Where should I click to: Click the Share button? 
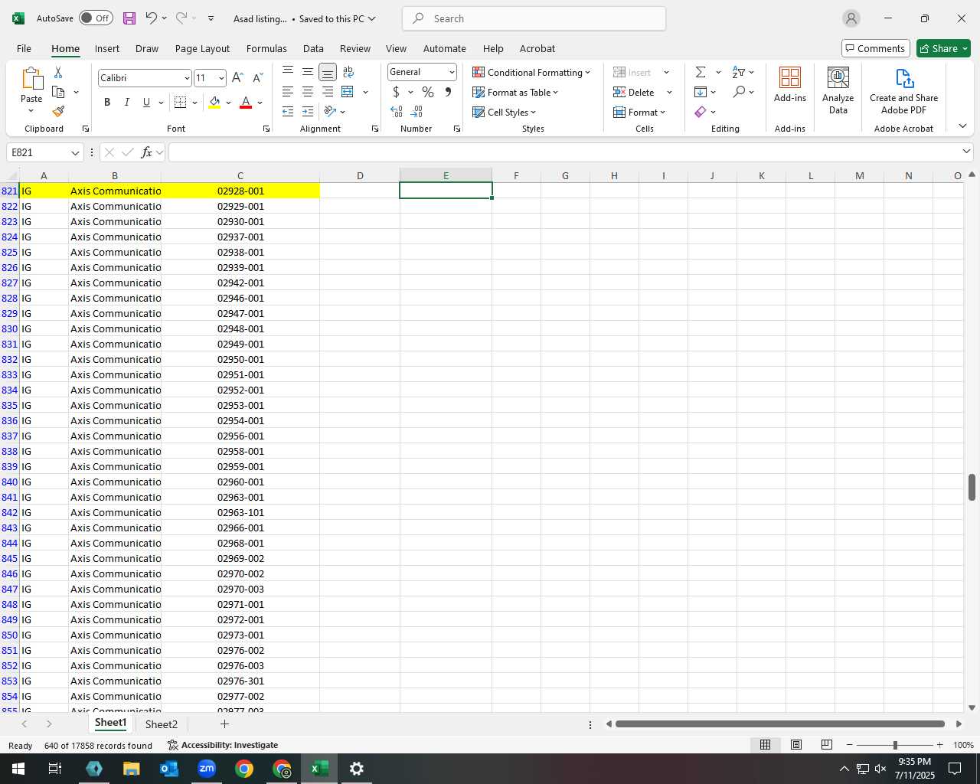coord(943,48)
